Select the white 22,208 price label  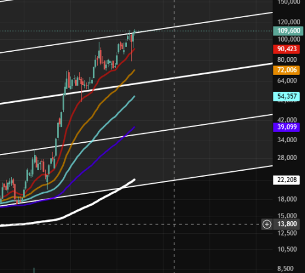pyautogui.click(x=287, y=180)
